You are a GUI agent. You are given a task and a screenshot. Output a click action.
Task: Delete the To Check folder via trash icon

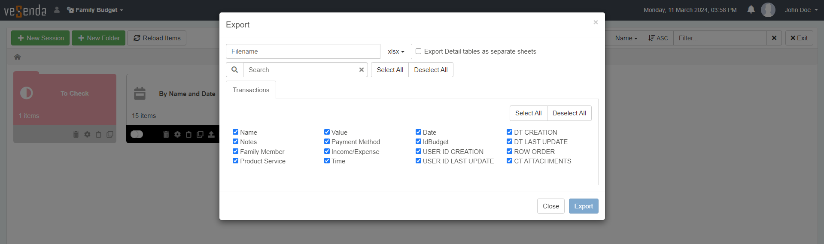76,134
